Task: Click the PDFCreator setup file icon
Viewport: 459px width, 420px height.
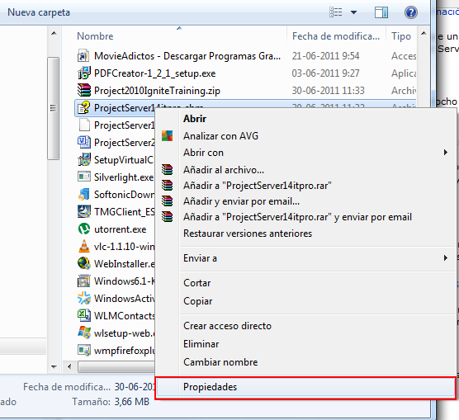Action: 83,73
